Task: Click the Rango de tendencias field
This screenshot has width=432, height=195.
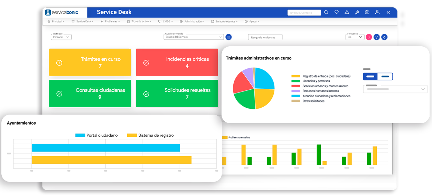Action: coord(265,37)
